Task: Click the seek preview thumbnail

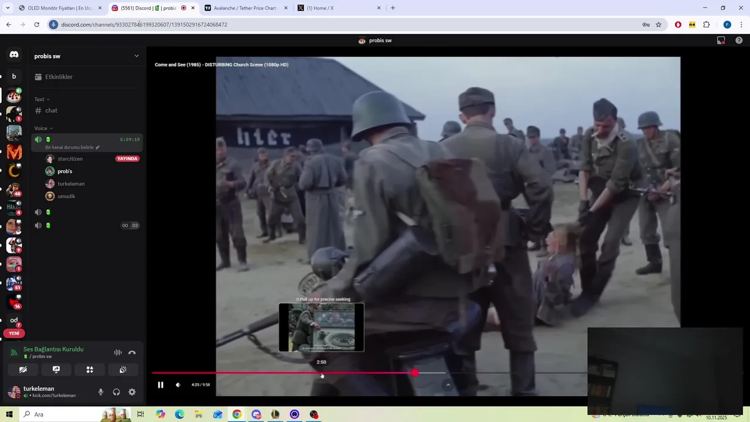Action: (x=321, y=328)
